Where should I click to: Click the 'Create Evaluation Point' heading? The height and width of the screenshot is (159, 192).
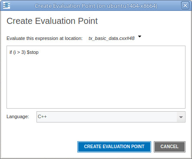pos(52,21)
